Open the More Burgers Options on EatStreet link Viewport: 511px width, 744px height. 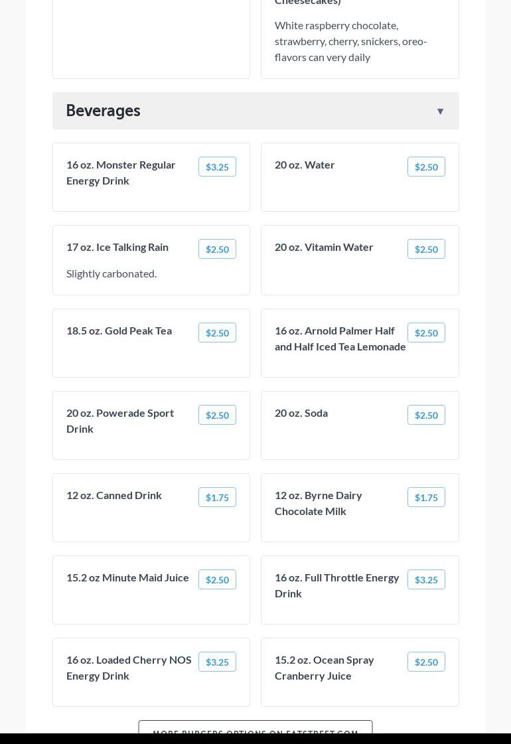[256, 729]
